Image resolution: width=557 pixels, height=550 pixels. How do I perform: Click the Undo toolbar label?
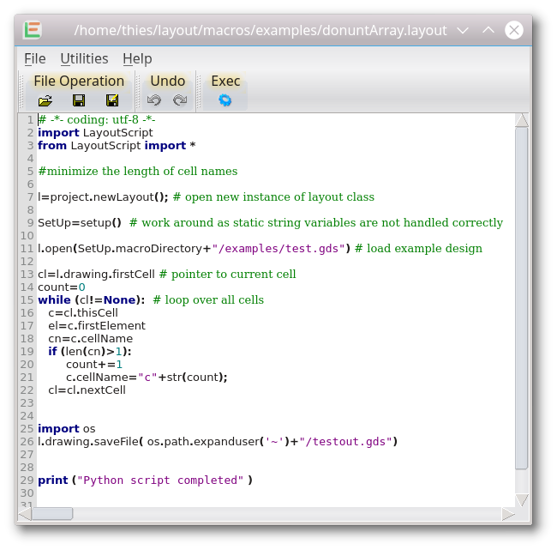(168, 81)
